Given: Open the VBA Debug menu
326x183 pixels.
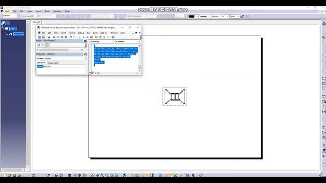Looking at the screenshot, I should pyautogui.click(x=80, y=33).
